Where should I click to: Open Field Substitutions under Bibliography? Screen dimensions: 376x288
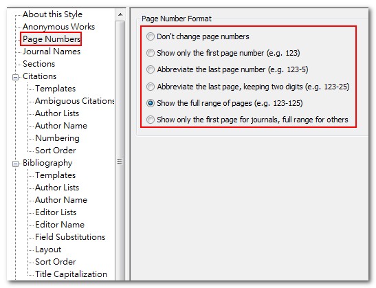click(70, 237)
